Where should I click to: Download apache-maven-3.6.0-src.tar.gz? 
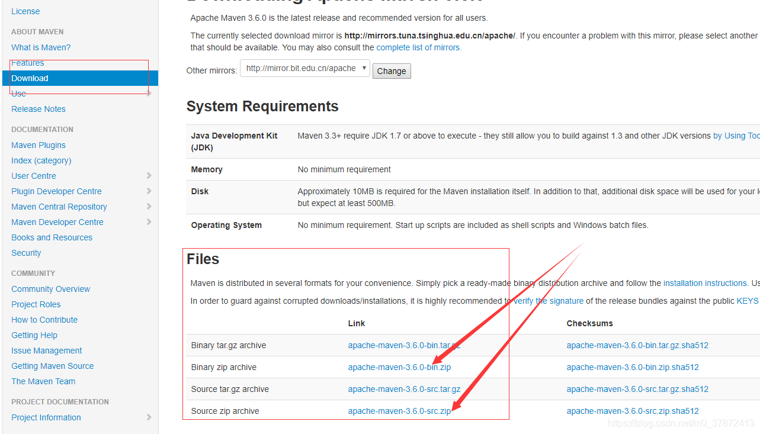point(404,389)
